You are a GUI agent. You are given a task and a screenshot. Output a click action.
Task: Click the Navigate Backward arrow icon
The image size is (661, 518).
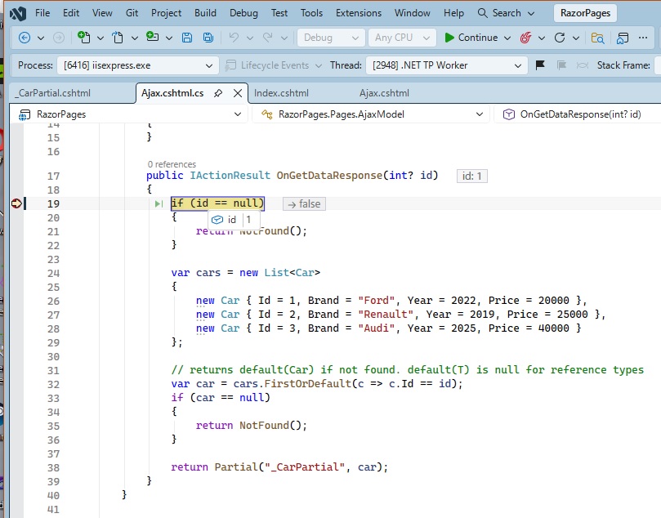point(25,38)
